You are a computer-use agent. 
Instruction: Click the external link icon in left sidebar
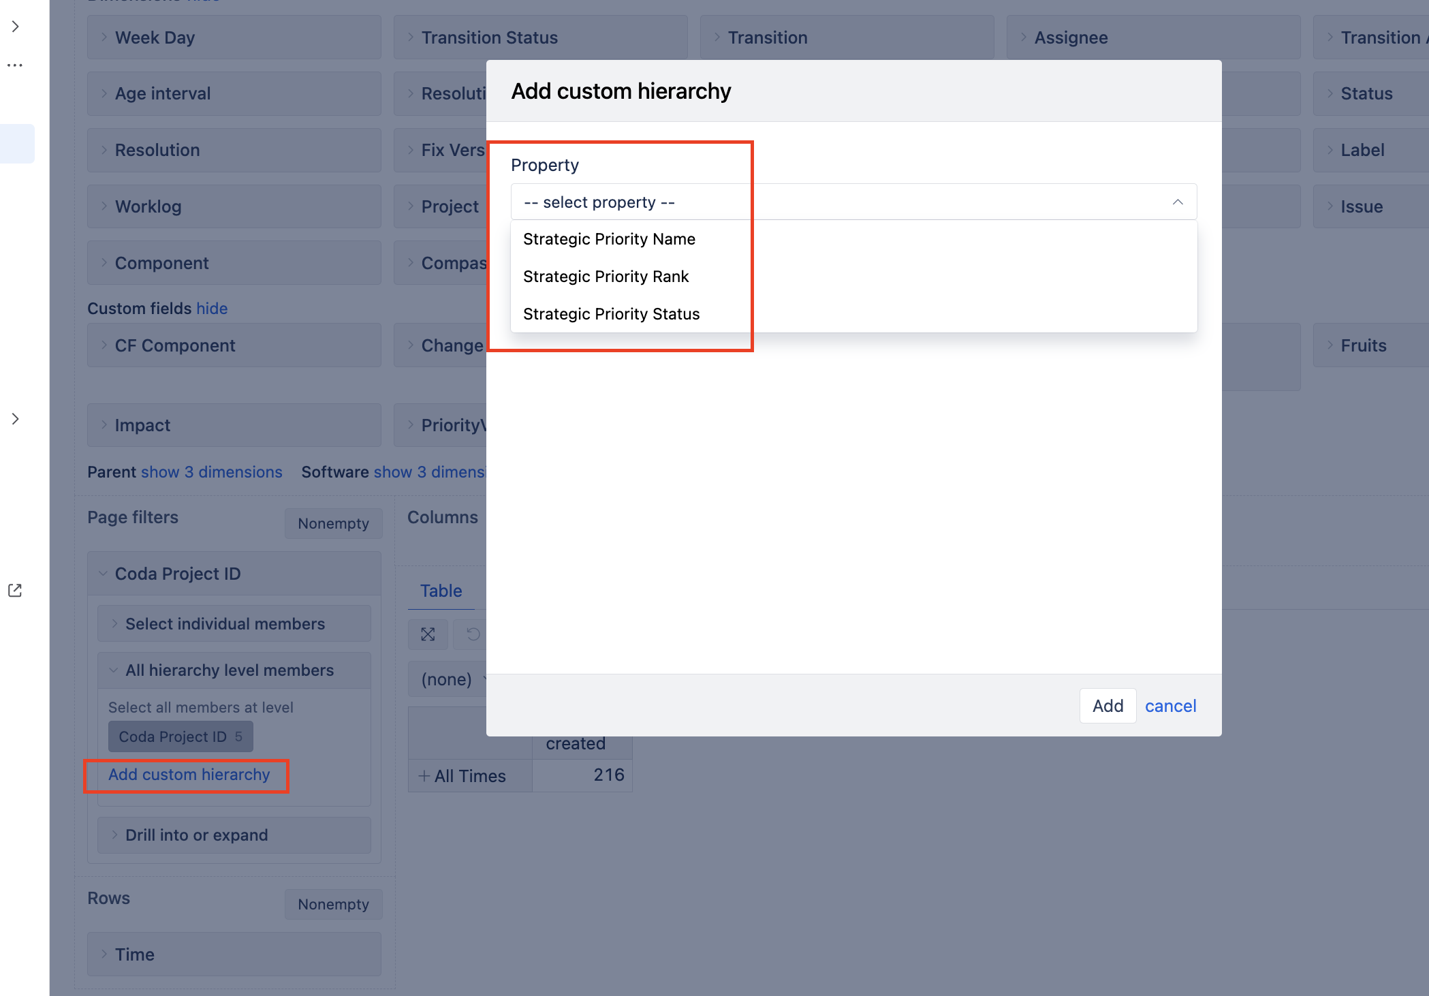pos(15,590)
